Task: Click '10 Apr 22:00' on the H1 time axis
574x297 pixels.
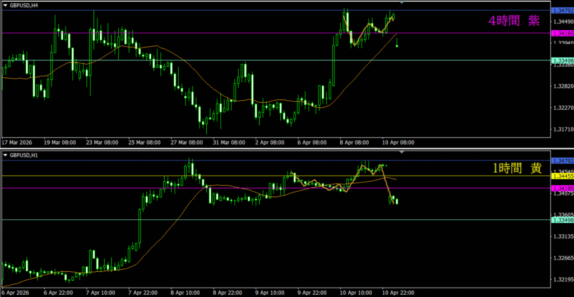Action: [x=398, y=293]
